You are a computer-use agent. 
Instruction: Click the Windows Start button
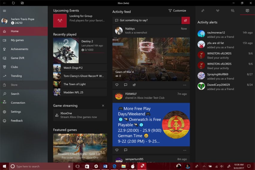(x=4, y=166)
